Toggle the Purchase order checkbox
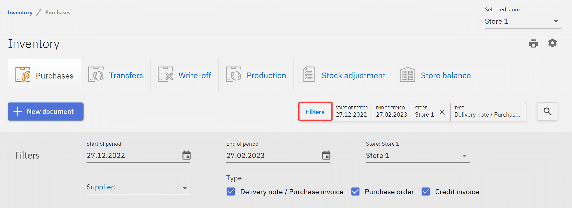The image size is (572, 208). tap(355, 192)
